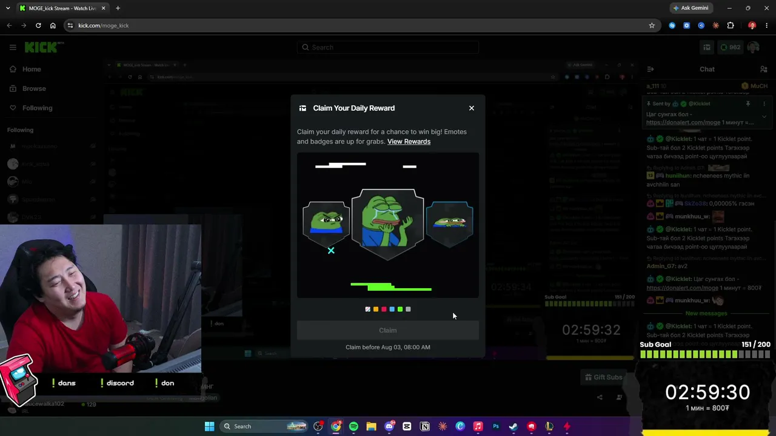Select the angry frog emote on the left

326,223
